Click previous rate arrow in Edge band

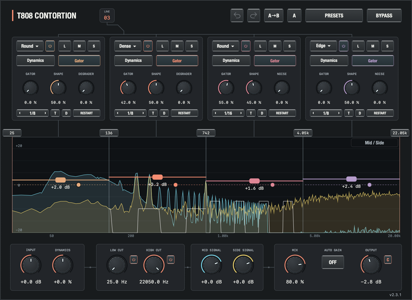(x=313, y=113)
